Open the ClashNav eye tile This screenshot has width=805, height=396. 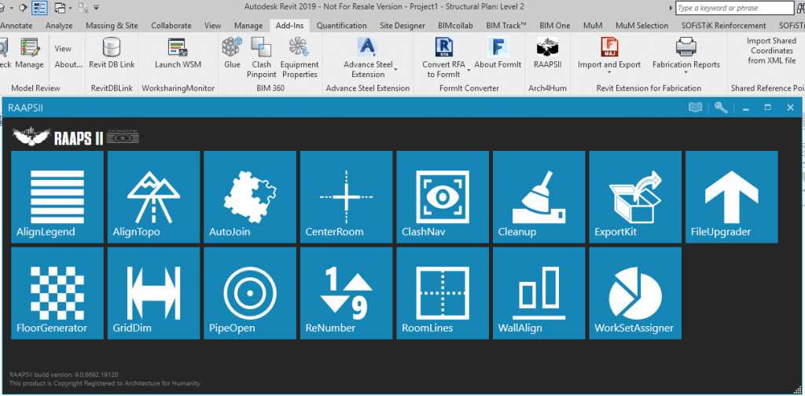tap(443, 196)
